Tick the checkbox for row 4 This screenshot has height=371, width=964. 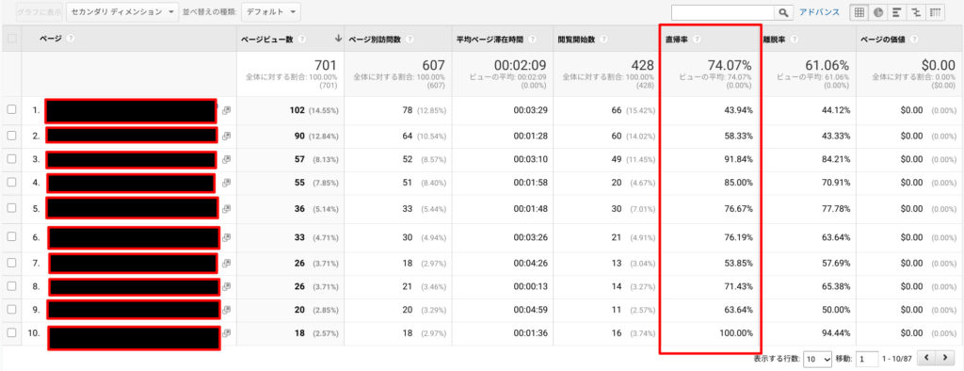[x=11, y=183]
